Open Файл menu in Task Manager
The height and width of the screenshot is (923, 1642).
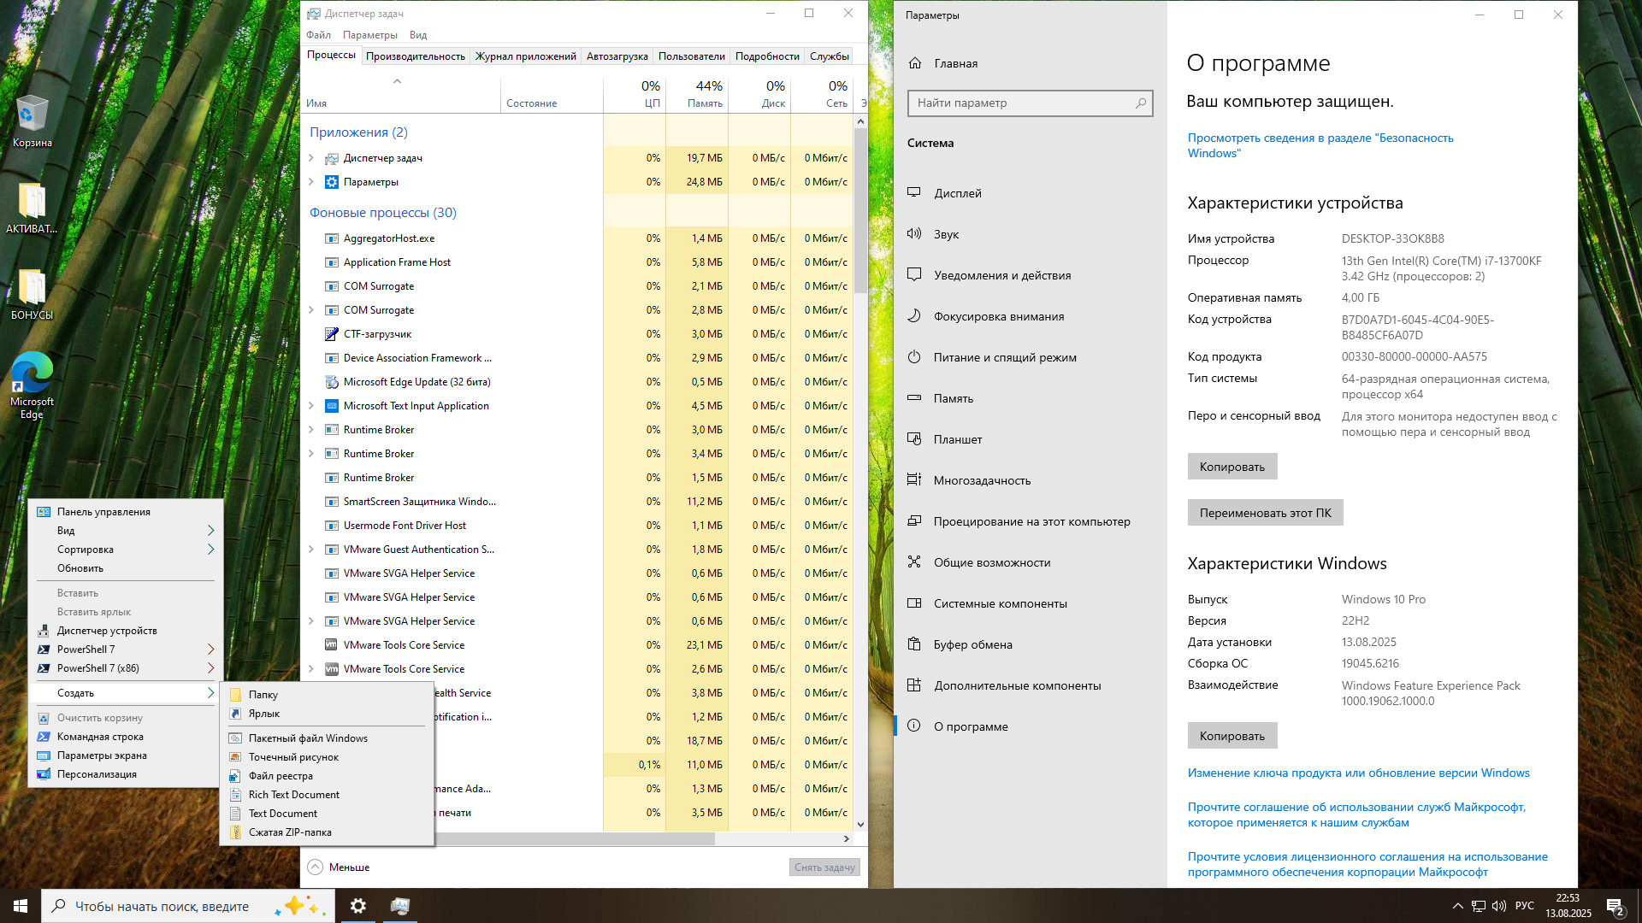[x=318, y=35]
